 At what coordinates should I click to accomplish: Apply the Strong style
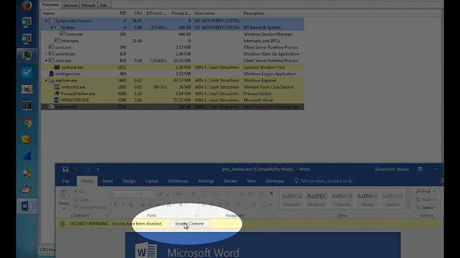pyautogui.click(x=367, y=200)
